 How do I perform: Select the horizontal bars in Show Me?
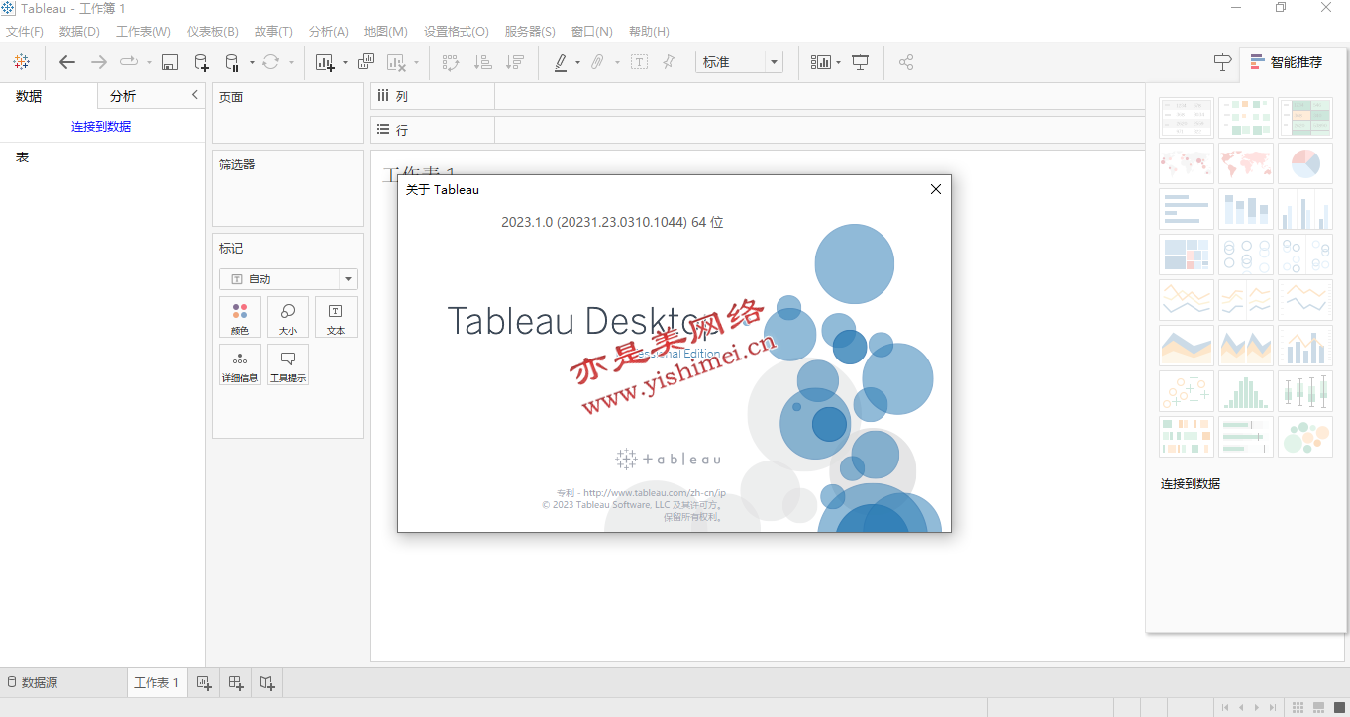pyautogui.click(x=1186, y=209)
